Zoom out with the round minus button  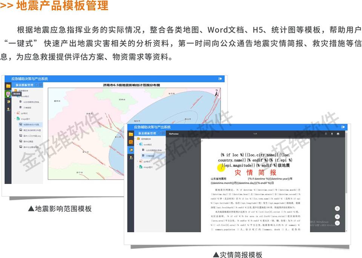click(x=337, y=223)
